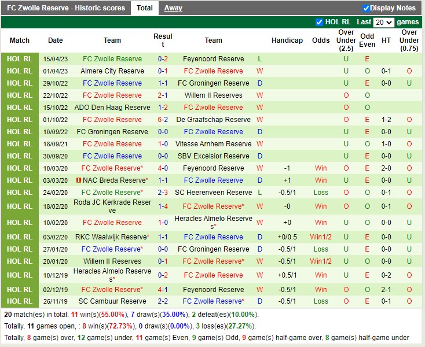This screenshot has height=347, width=425.
Task: Open Almere City Reserve team link
Action: coord(112,71)
